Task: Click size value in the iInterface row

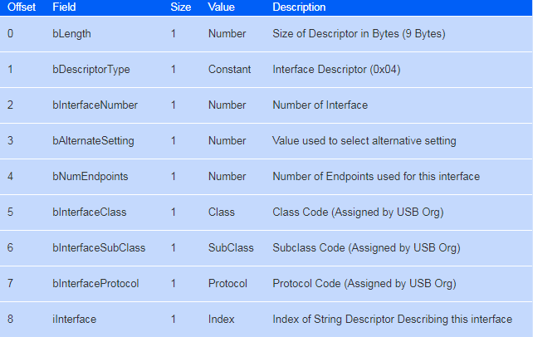Action: click(x=174, y=320)
